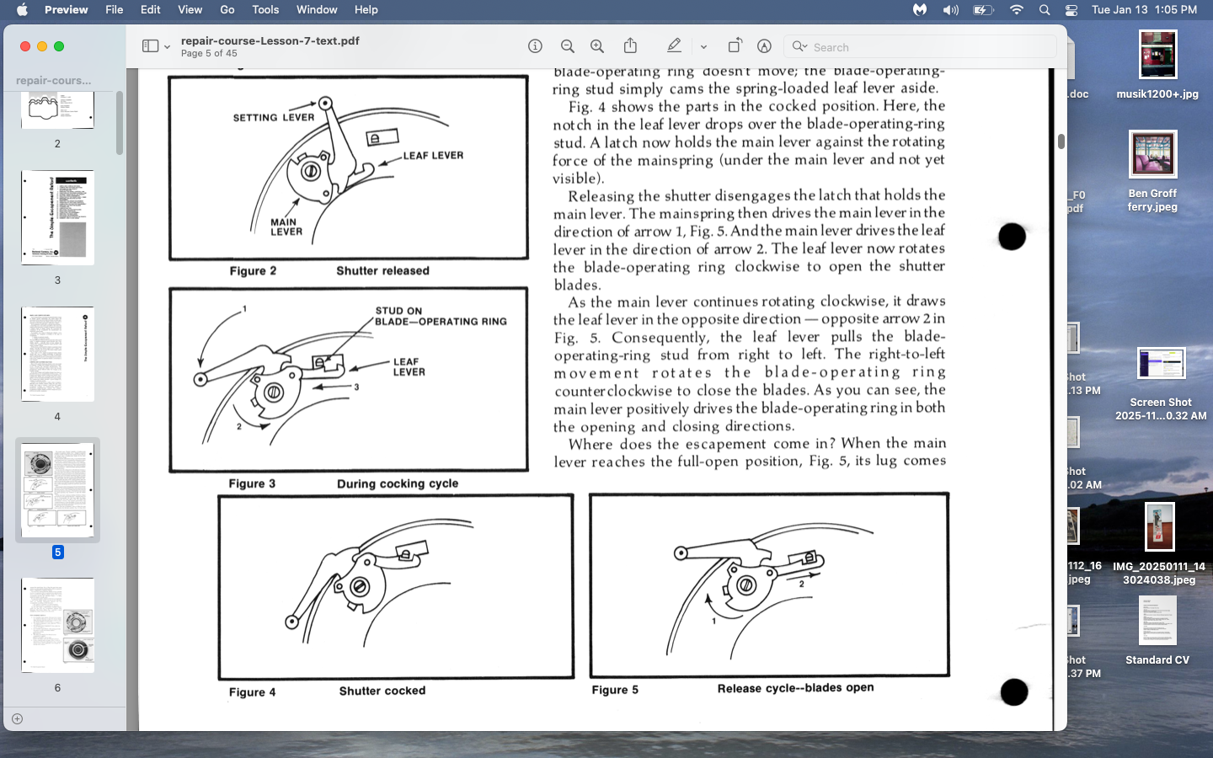The width and height of the screenshot is (1213, 758).
Task: Show the Markup toolbar
Action: pos(764,46)
